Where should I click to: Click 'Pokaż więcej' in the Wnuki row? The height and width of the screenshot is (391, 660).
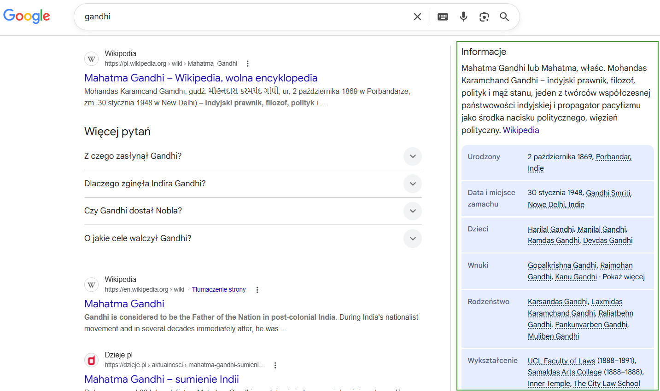[x=624, y=277]
